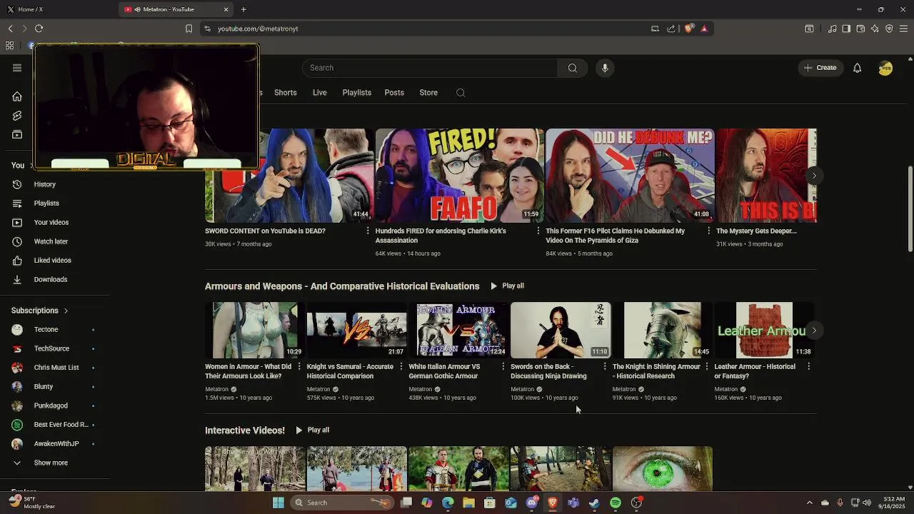Click the page vertical scrollbar
Viewport: 914px width, 514px height.
click(x=910, y=209)
